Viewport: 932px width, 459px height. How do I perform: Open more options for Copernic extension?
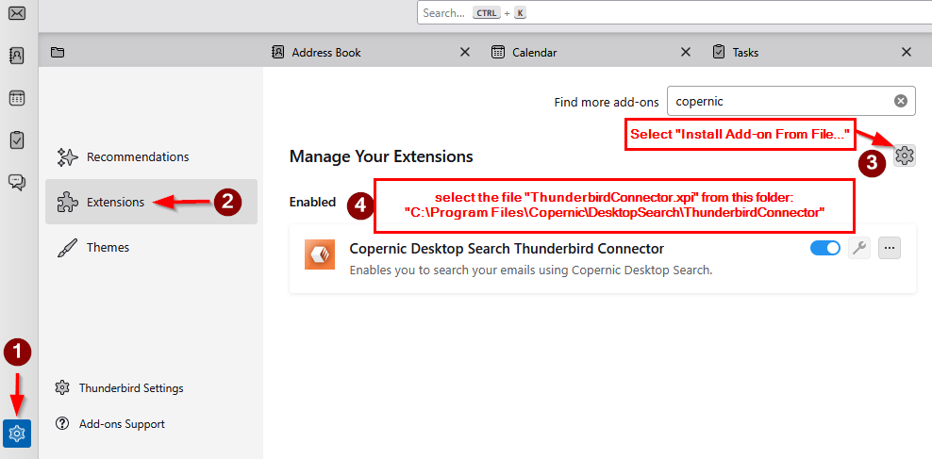coord(890,248)
